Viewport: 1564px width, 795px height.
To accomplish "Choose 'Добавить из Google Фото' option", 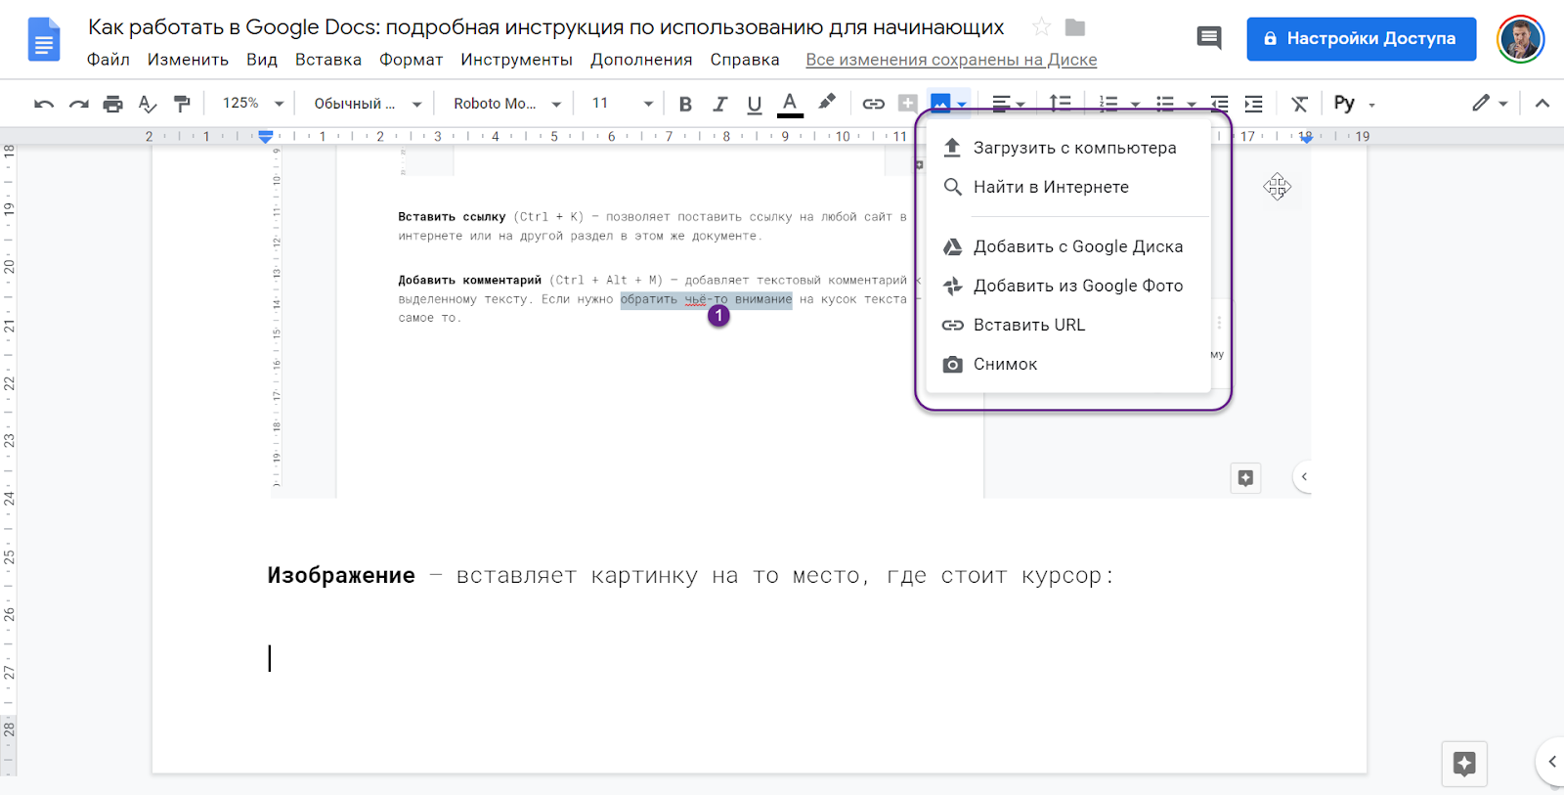I will pos(1068,286).
